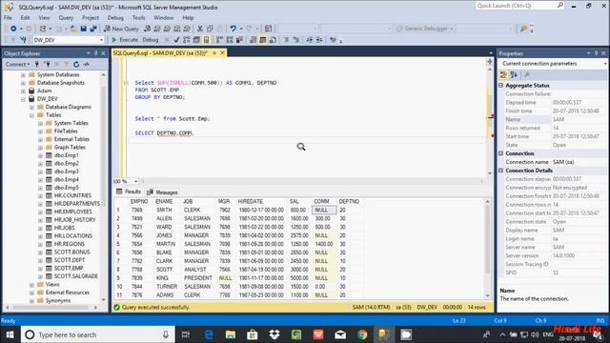Open File Explorer from taskbar

231,334
